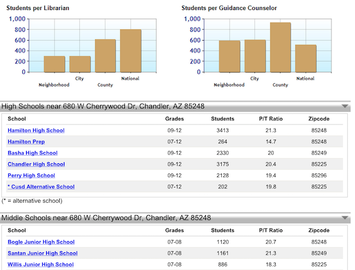Click the High Schools near Cherrywood header title
Screen dimensions: 355x270
(x=103, y=106)
